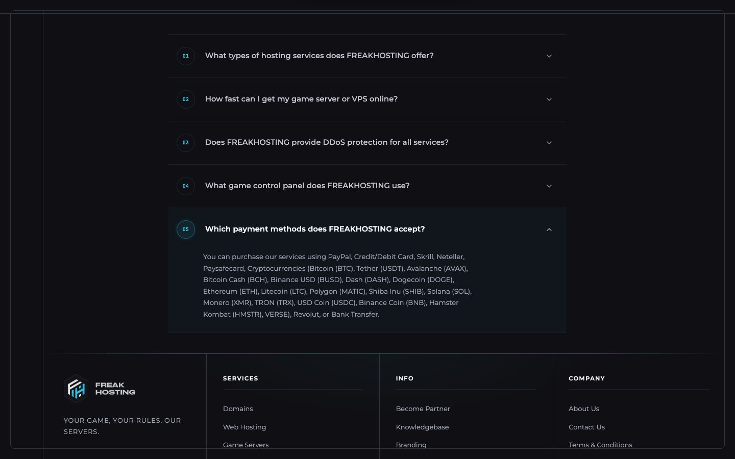Open the Knowledgebase link
This screenshot has width=735, height=459.
point(423,427)
